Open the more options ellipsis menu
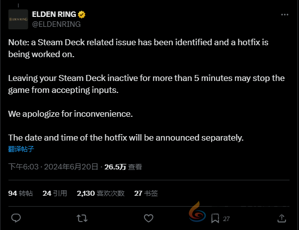 (x=284, y=15)
